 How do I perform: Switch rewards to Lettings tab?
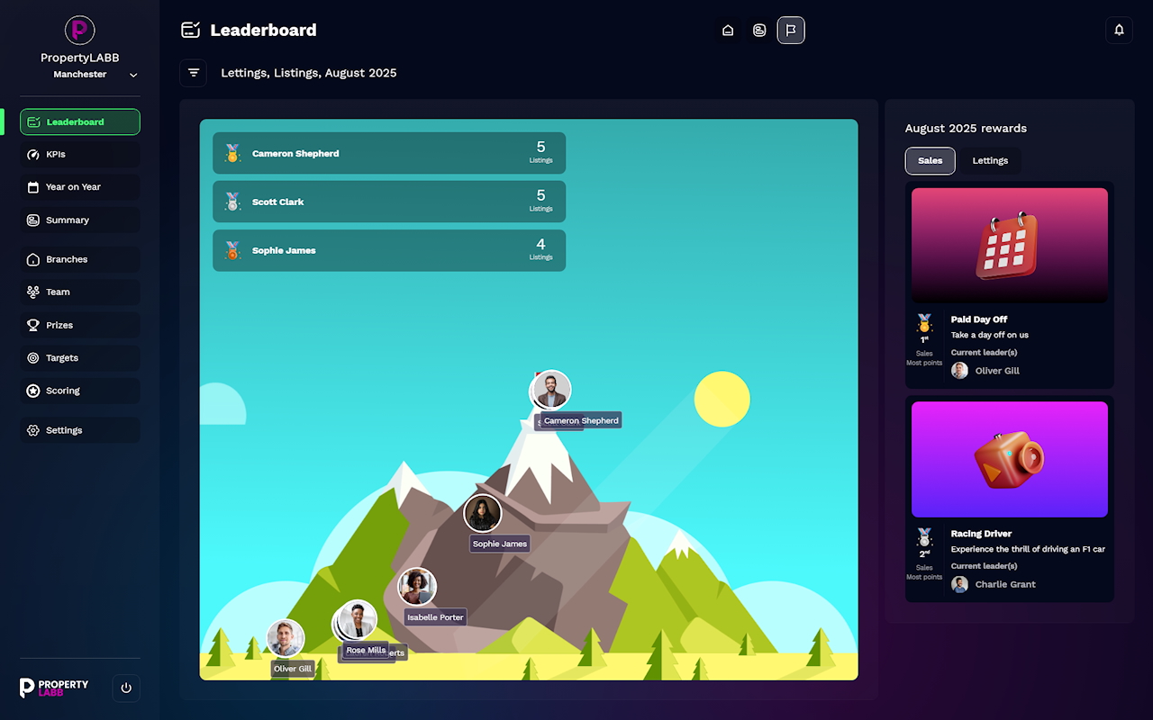990,161
